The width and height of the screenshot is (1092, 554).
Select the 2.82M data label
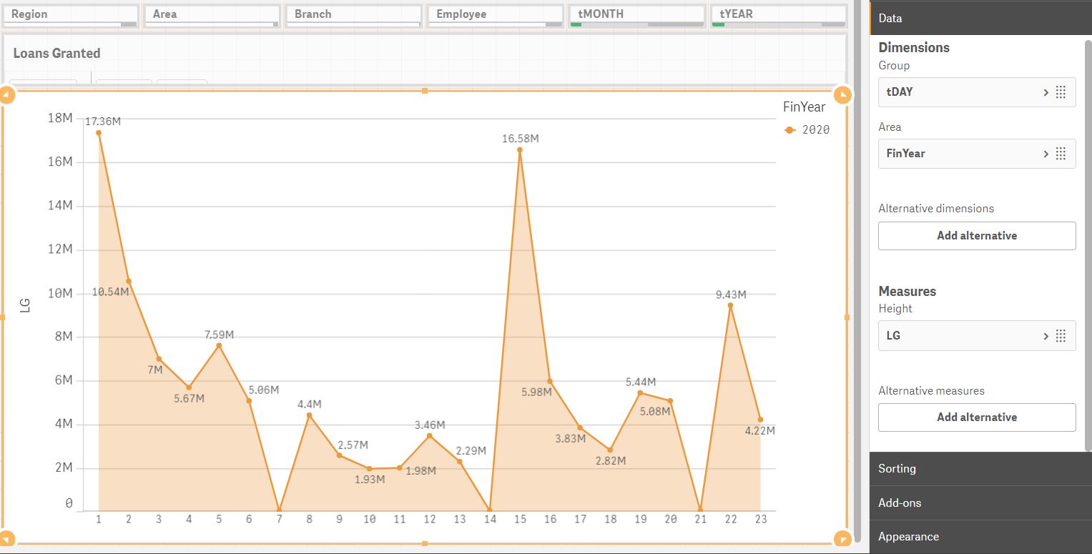[x=610, y=460]
